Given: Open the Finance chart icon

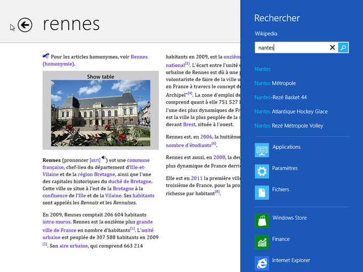Looking at the screenshot, I should [x=262, y=242].
